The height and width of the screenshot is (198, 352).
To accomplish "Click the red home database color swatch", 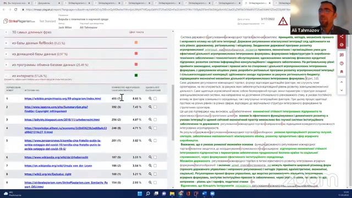I will coord(136,53).
